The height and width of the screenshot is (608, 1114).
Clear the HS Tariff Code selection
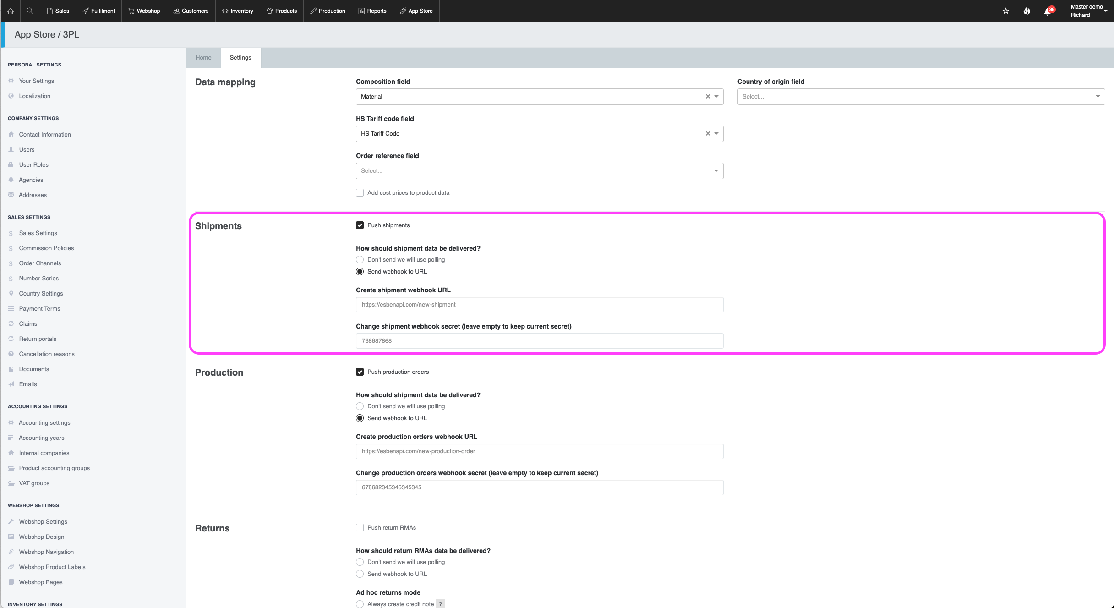tap(708, 133)
